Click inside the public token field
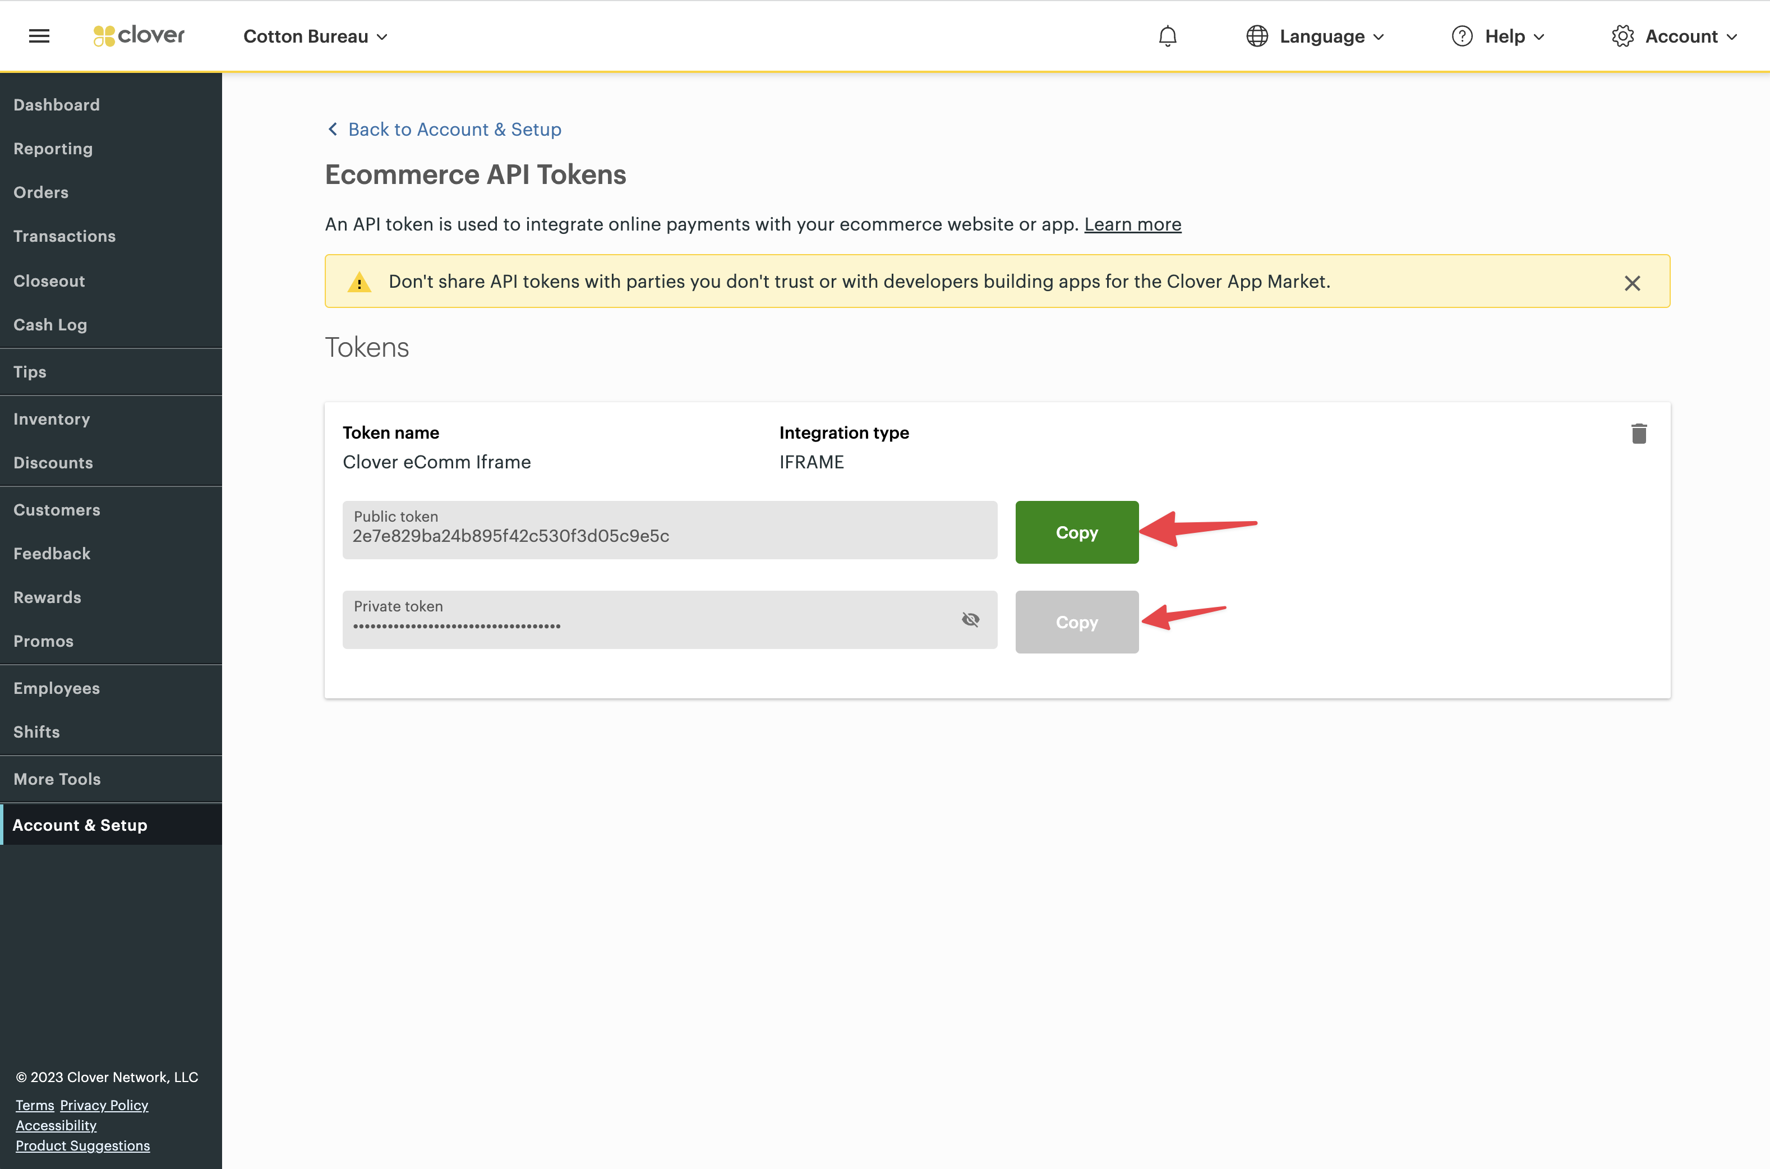Viewport: 1770px width, 1169px height. pos(669,530)
